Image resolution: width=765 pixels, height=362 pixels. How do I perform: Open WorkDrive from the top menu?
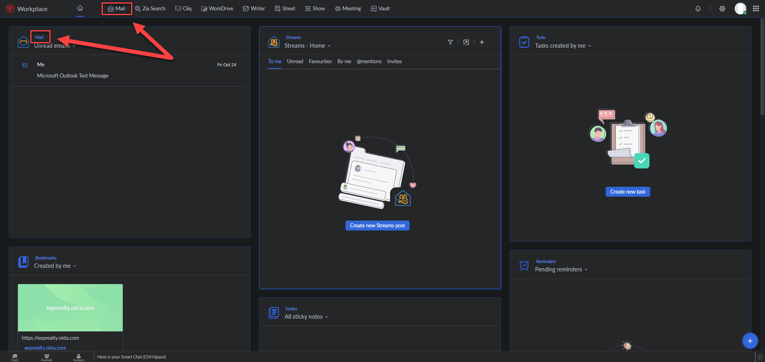click(217, 9)
